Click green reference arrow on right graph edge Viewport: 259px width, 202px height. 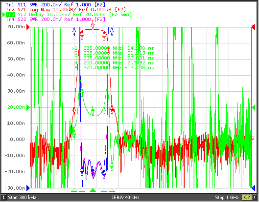coord(254,108)
